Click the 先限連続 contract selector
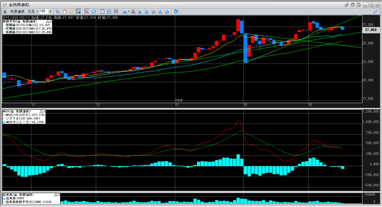The width and height of the screenshot is (382, 207). (x=18, y=12)
